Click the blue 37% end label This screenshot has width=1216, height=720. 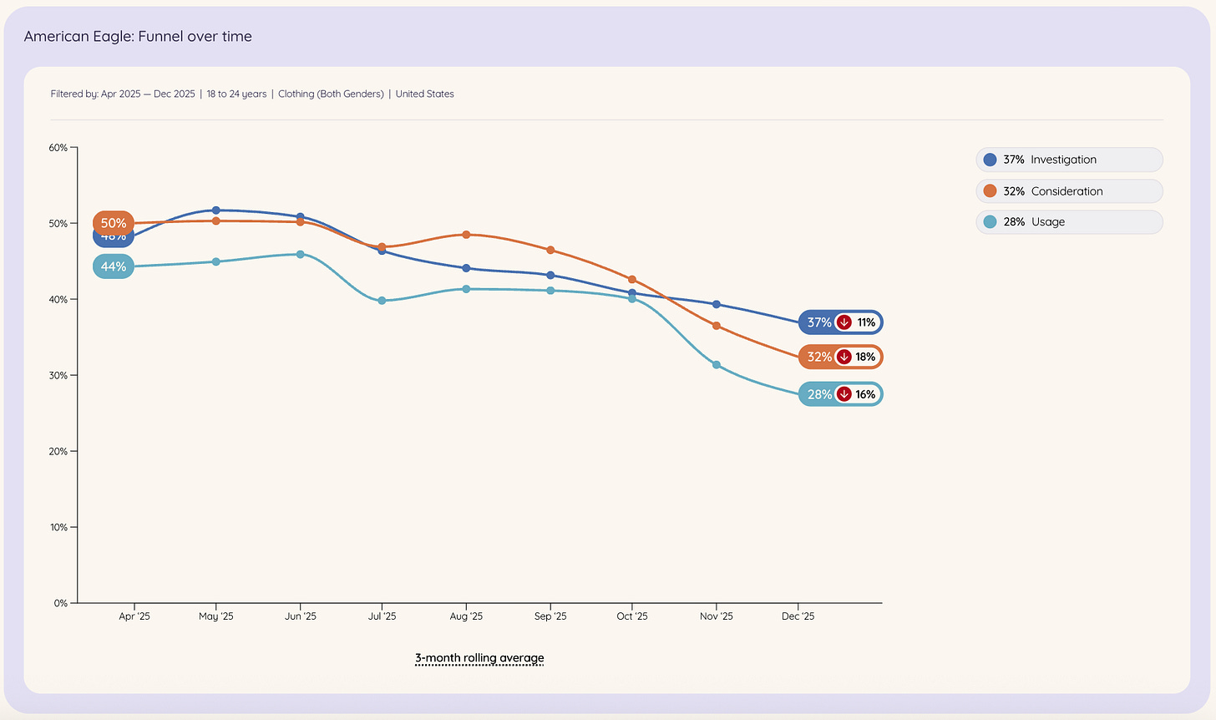840,322
